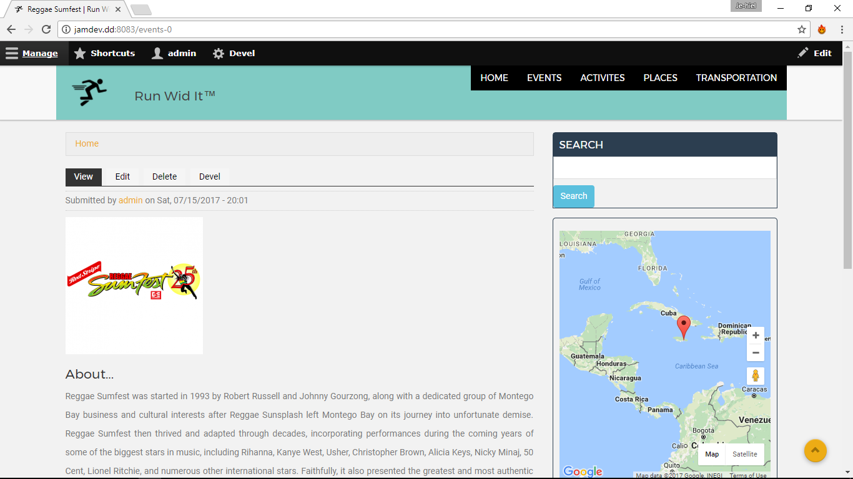Screen dimensions: 853x479
Task: Click the running man site logo
Action: pyautogui.click(x=90, y=92)
